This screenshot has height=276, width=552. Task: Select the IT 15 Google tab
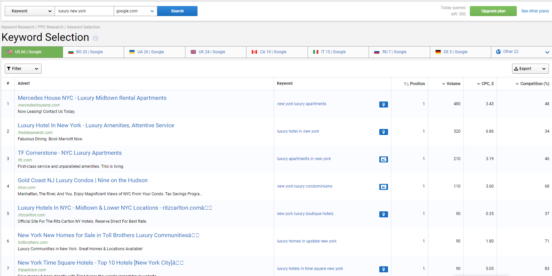tap(338, 52)
